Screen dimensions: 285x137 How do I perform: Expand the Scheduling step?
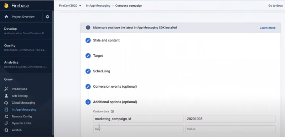click(x=102, y=71)
